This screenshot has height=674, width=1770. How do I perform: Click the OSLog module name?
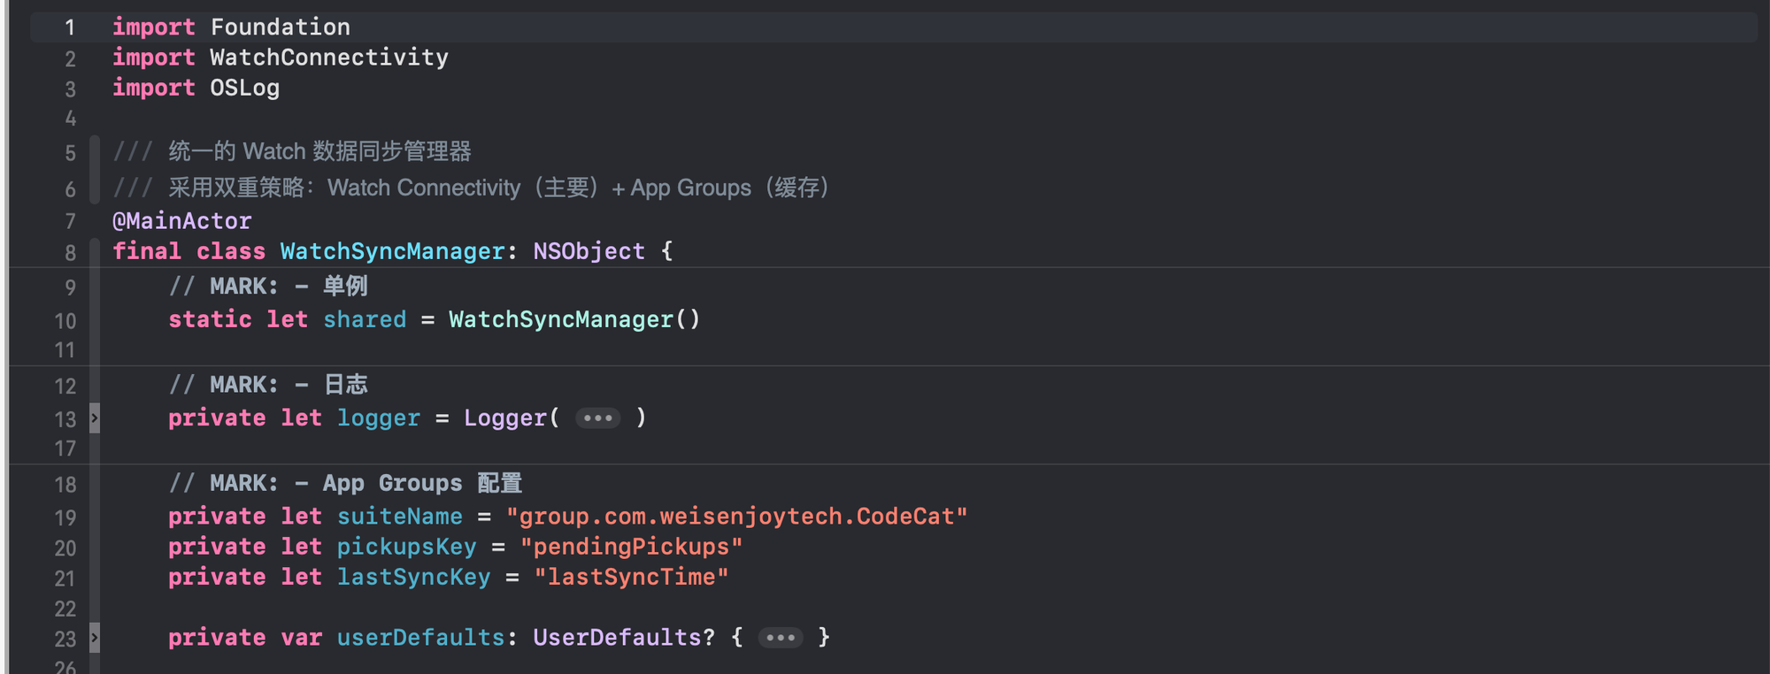244,88
